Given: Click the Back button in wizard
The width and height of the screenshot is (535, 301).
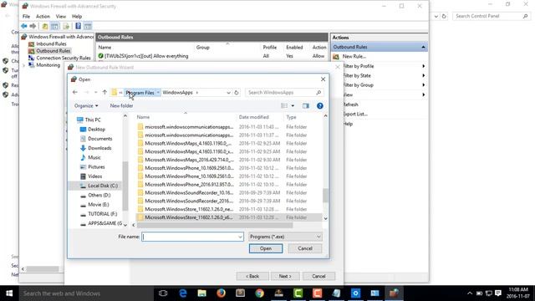Looking at the screenshot, I should tap(252, 276).
